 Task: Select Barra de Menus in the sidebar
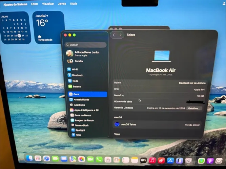[81, 115]
